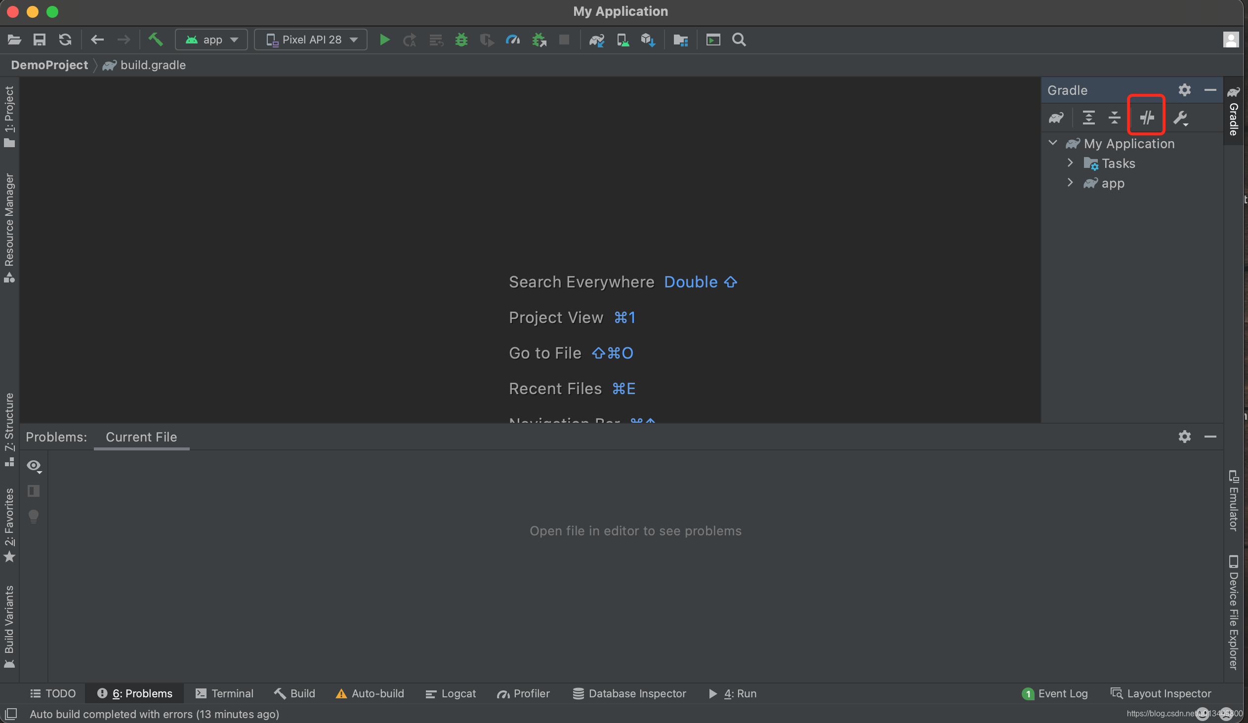Open the app run configuration dropdown
Image resolution: width=1248 pixels, height=723 pixels.
pyautogui.click(x=211, y=40)
